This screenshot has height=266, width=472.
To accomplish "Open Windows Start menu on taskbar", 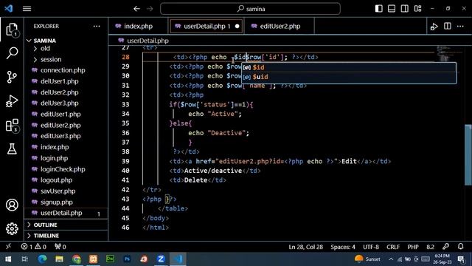I will [8, 259].
